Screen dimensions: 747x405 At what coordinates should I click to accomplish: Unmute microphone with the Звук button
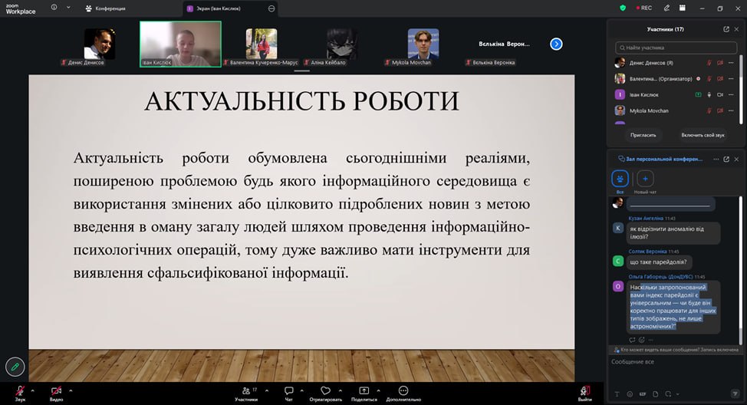[20, 391]
